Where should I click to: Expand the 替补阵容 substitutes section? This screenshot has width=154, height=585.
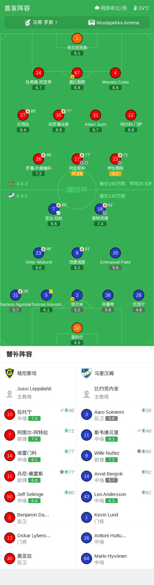coord(19,354)
